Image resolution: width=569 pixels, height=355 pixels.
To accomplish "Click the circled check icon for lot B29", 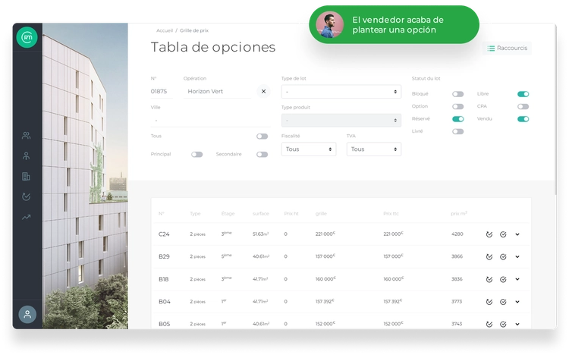I will pyautogui.click(x=503, y=257).
